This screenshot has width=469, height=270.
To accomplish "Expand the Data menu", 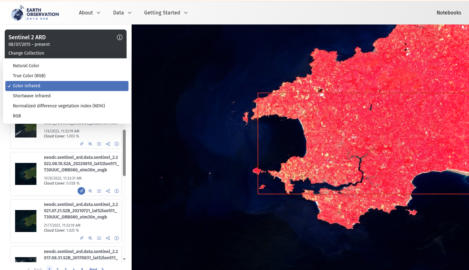I will coord(122,13).
